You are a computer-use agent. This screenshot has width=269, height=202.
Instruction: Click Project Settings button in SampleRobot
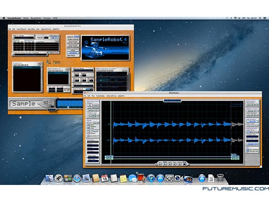tap(73, 39)
